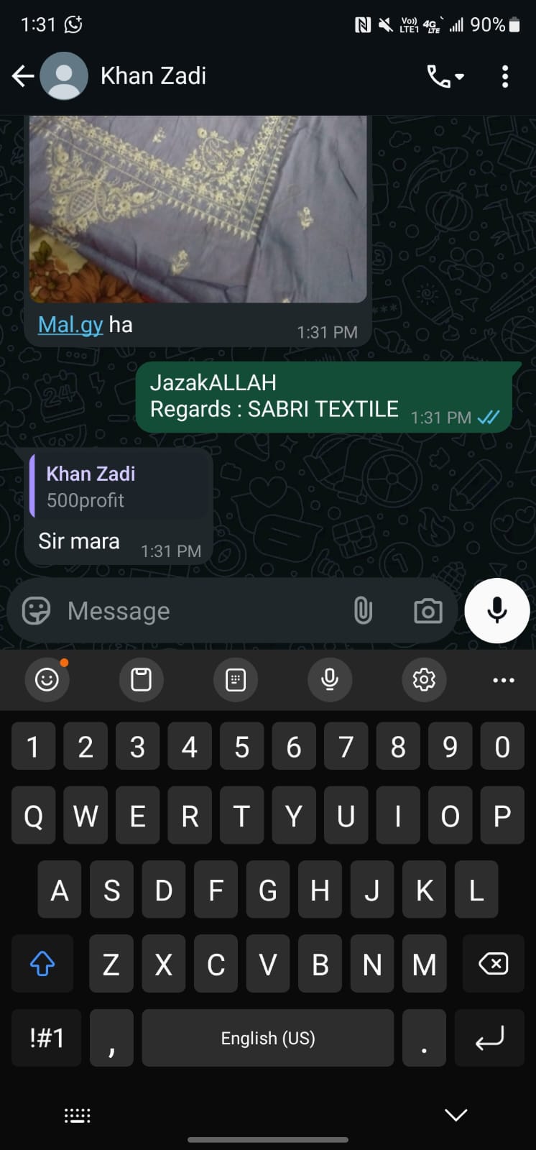Tap the English (US) space bar

[268, 1038]
